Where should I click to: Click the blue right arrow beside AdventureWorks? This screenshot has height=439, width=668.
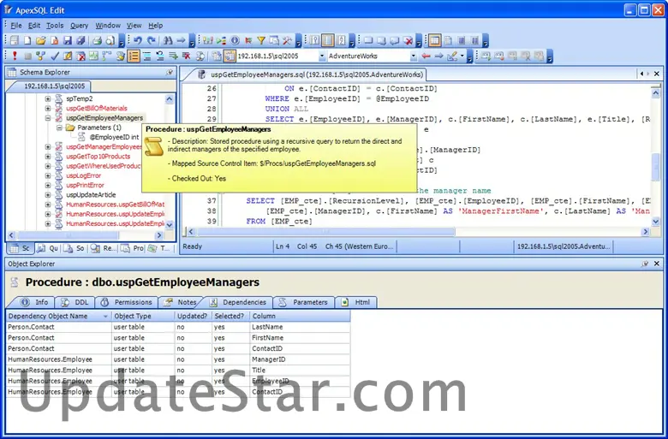point(438,56)
